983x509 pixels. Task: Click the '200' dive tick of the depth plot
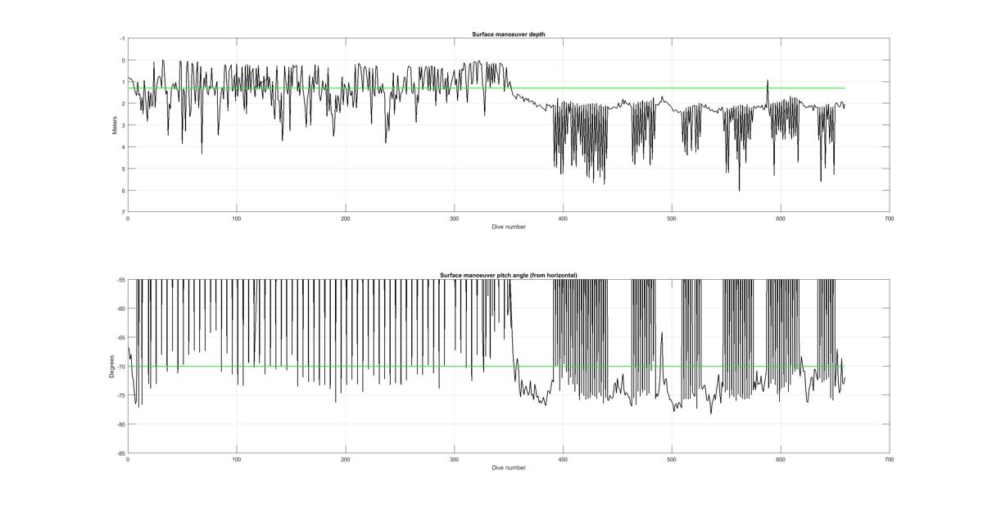pyautogui.click(x=346, y=218)
